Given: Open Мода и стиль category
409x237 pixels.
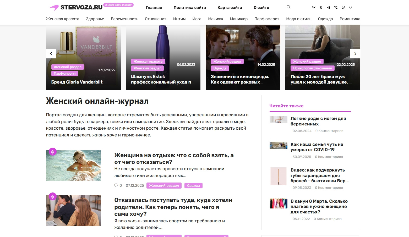Looking at the screenshot, I should point(299,19).
